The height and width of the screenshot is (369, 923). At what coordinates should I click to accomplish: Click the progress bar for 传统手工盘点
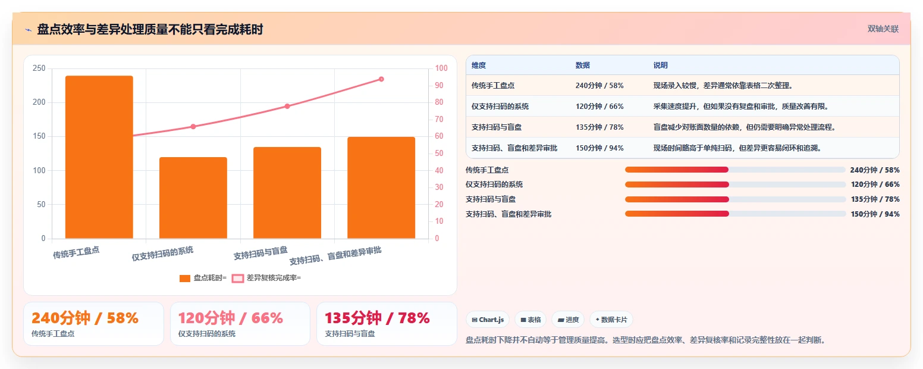pyautogui.click(x=735, y=170)
